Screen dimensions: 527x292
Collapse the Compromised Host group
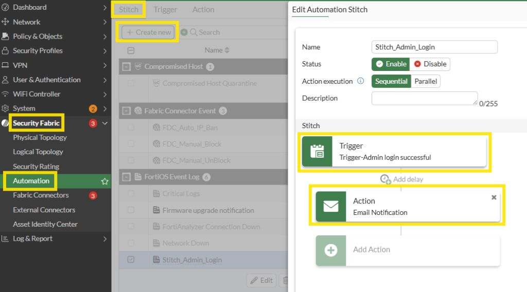coord(127,67)
